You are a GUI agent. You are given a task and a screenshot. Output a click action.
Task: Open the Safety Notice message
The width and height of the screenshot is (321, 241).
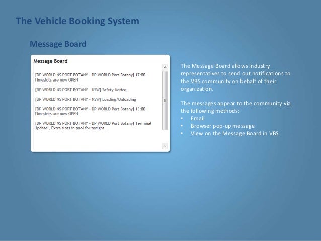[81, 90]
